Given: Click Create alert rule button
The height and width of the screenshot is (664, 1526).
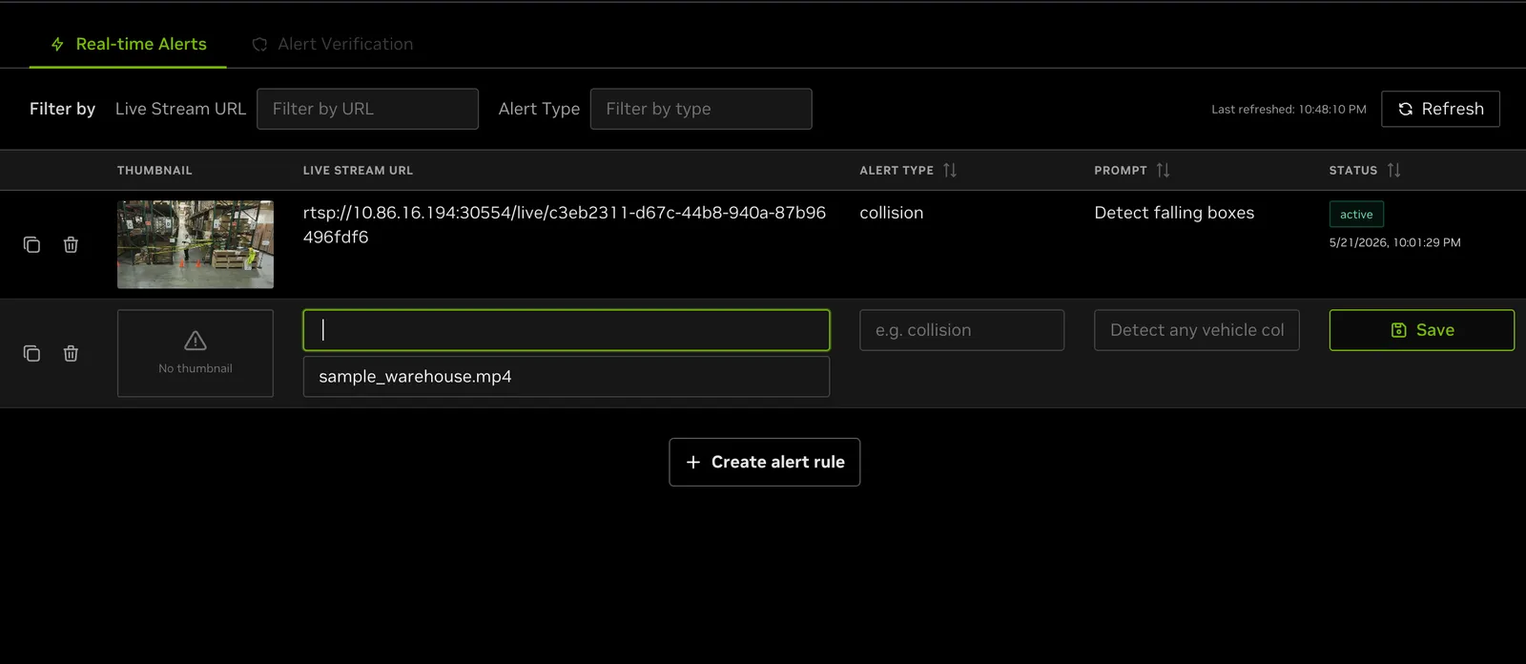Looking at the screenshot, I should point(765,462).
